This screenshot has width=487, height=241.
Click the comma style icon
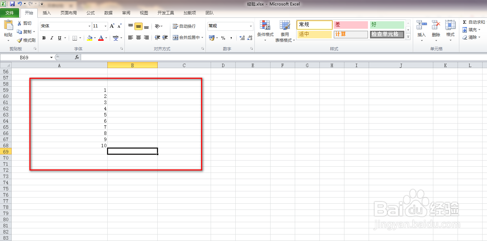click(x=231, y=38)
